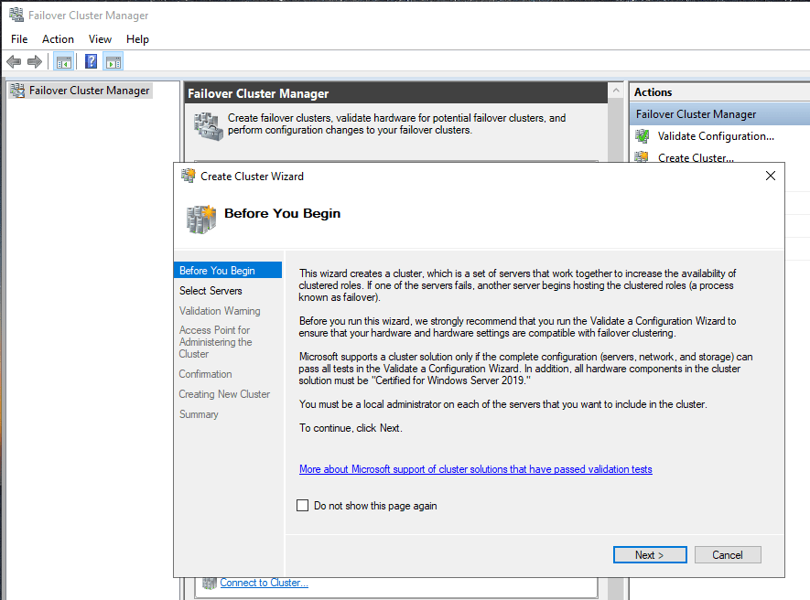Open the File menu
Viewport: 810px width, 600px height.
point(19,39)
